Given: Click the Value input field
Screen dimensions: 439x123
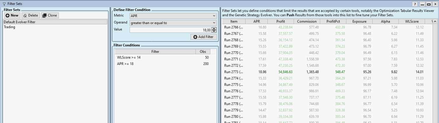Looking at the screenshot, I should pyautogui.click(x=170, y=30).
